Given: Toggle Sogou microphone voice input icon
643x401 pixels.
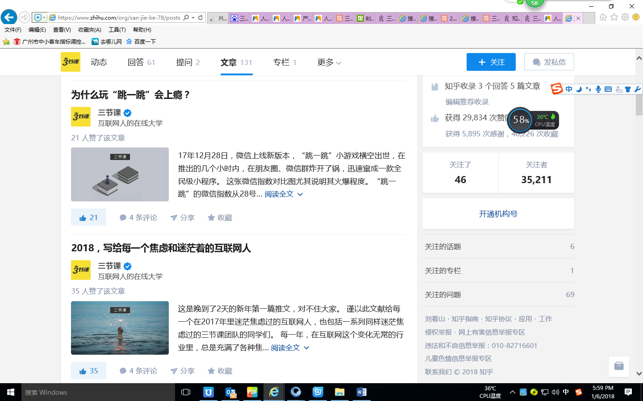Looking at the screenshot, I should 598,89.
